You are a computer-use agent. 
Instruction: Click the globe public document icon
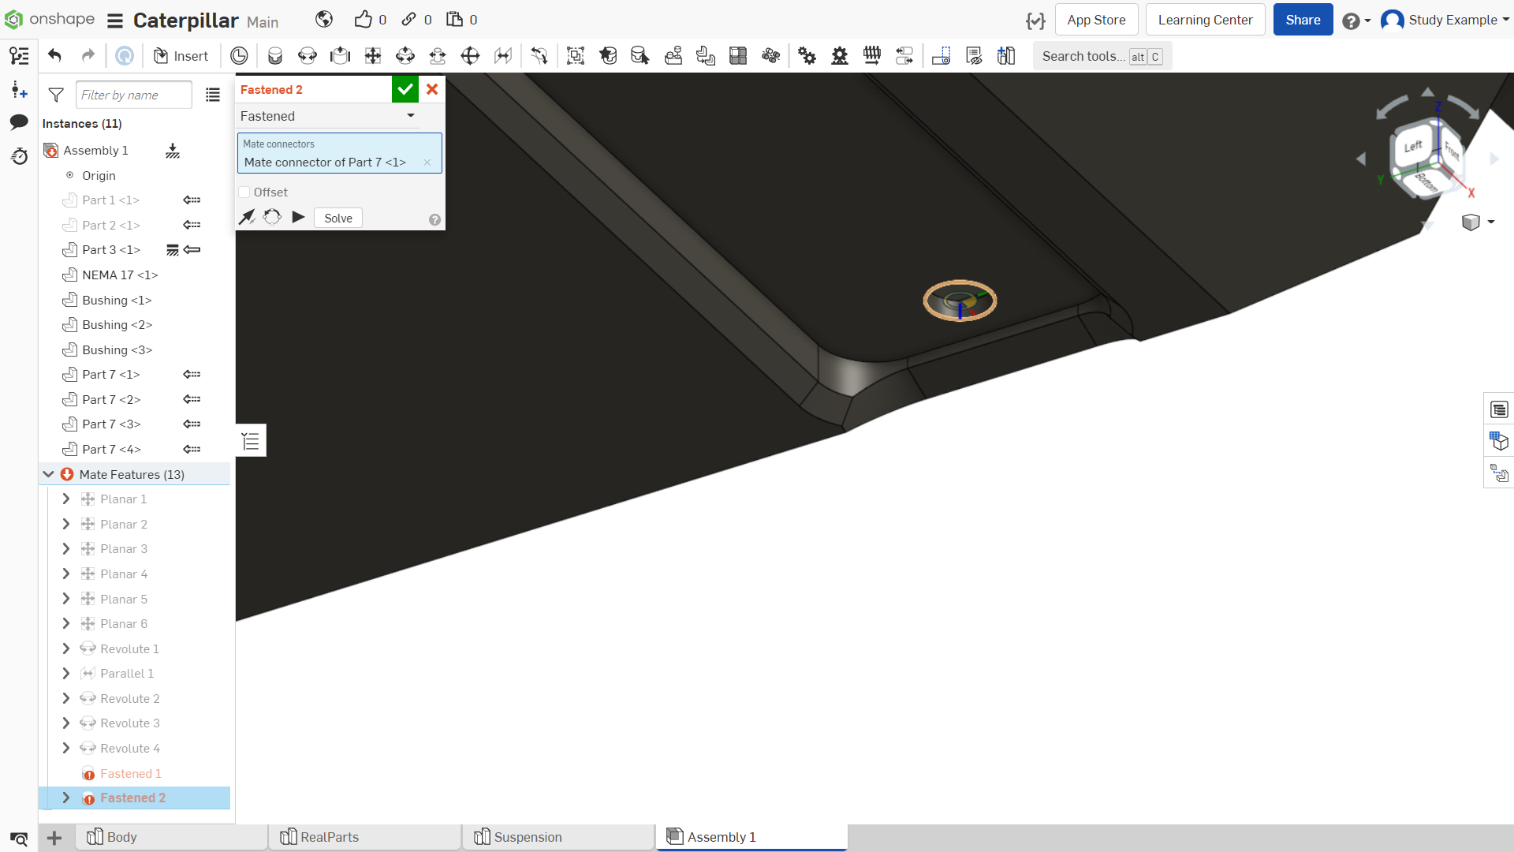coord(324,20)
